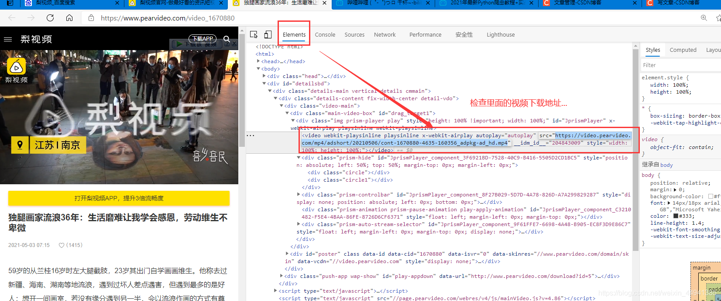
Task: Open the Network panel in DevTools
Action: pos(385,34)
